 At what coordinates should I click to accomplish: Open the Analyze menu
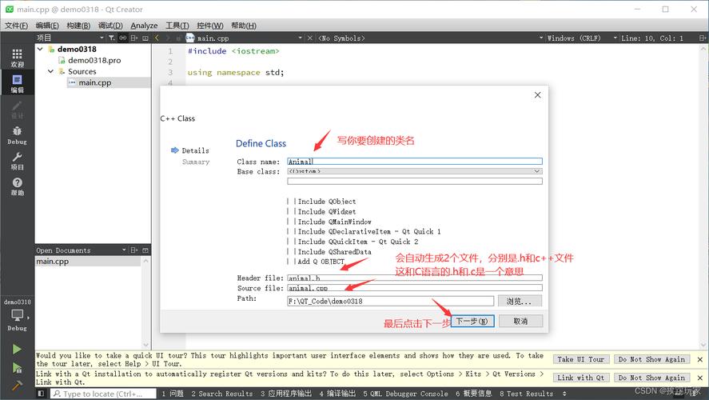(144, 26)
